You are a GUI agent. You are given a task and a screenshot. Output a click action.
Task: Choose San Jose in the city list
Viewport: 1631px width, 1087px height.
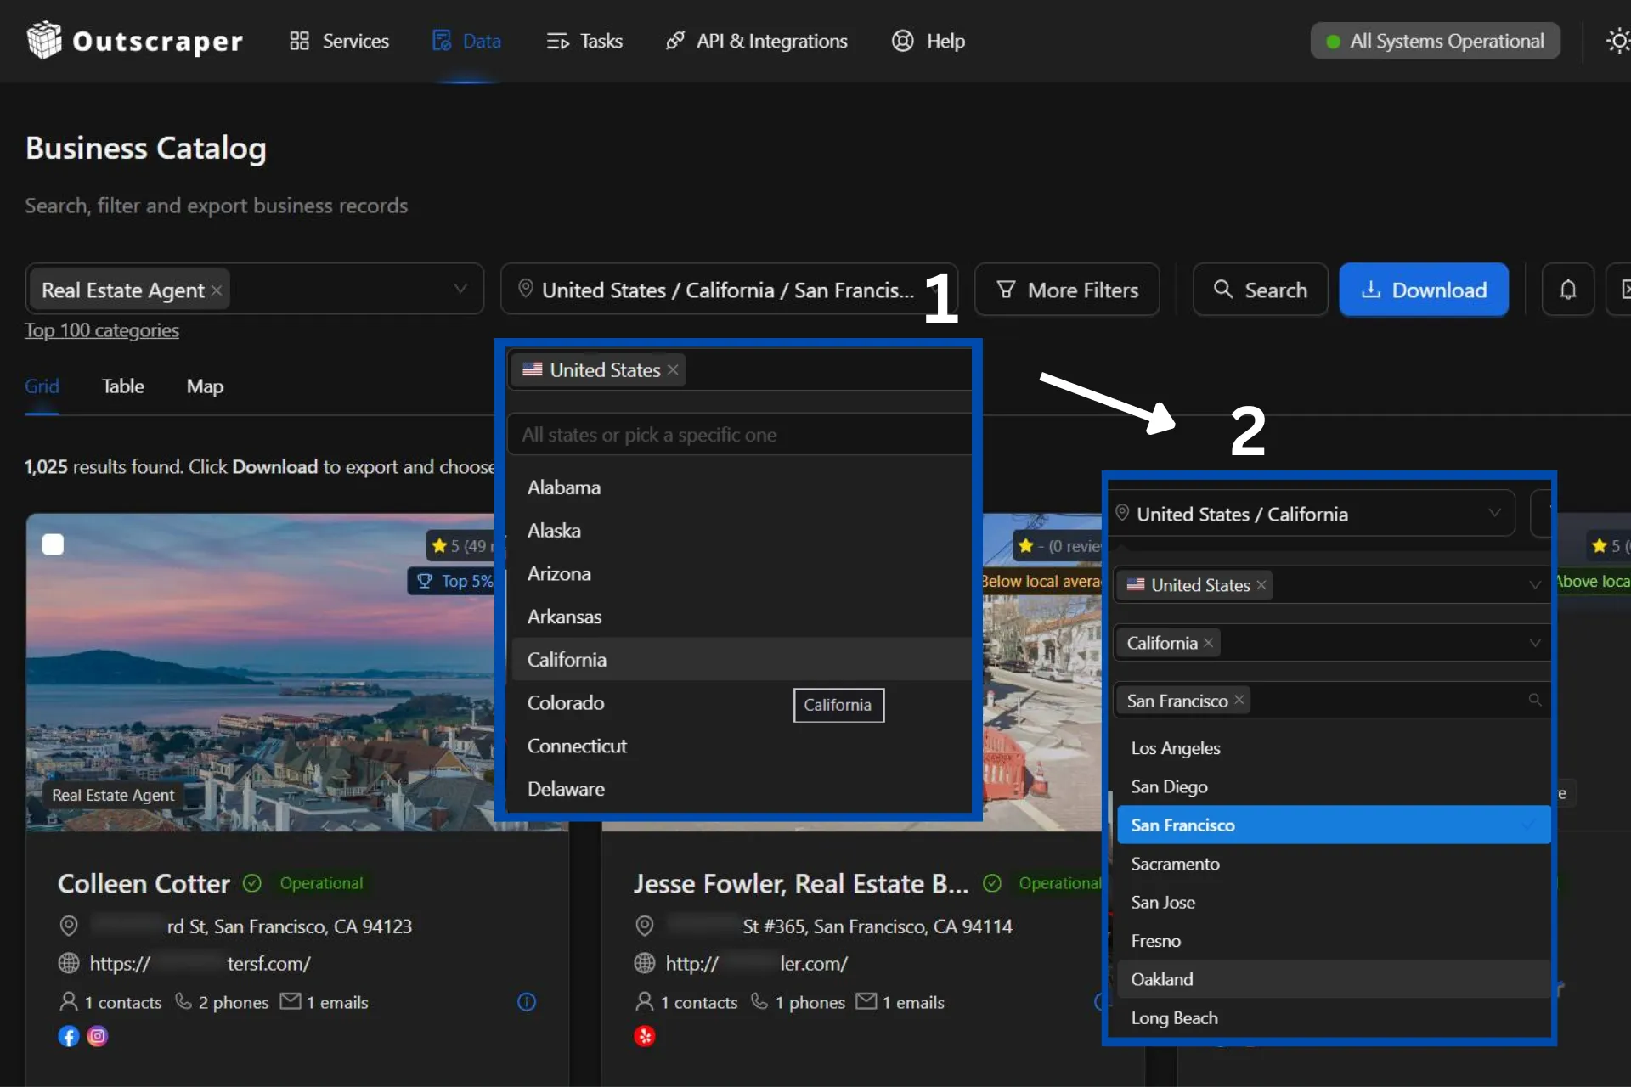coord(1334,902)
